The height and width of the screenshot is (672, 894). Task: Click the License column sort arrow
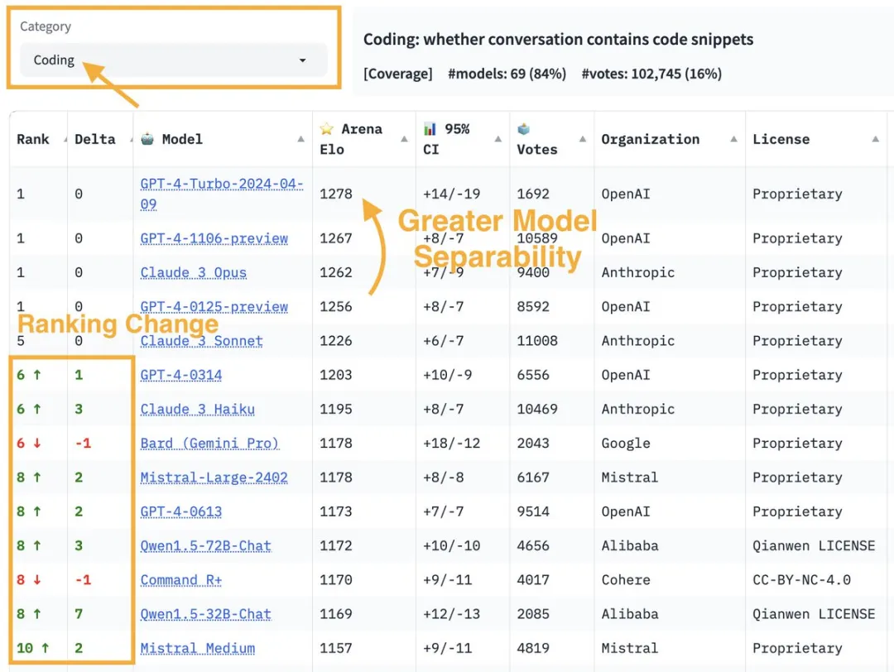(875, 139)
